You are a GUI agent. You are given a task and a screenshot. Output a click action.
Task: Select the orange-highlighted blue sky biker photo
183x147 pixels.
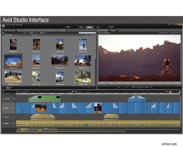13,61
